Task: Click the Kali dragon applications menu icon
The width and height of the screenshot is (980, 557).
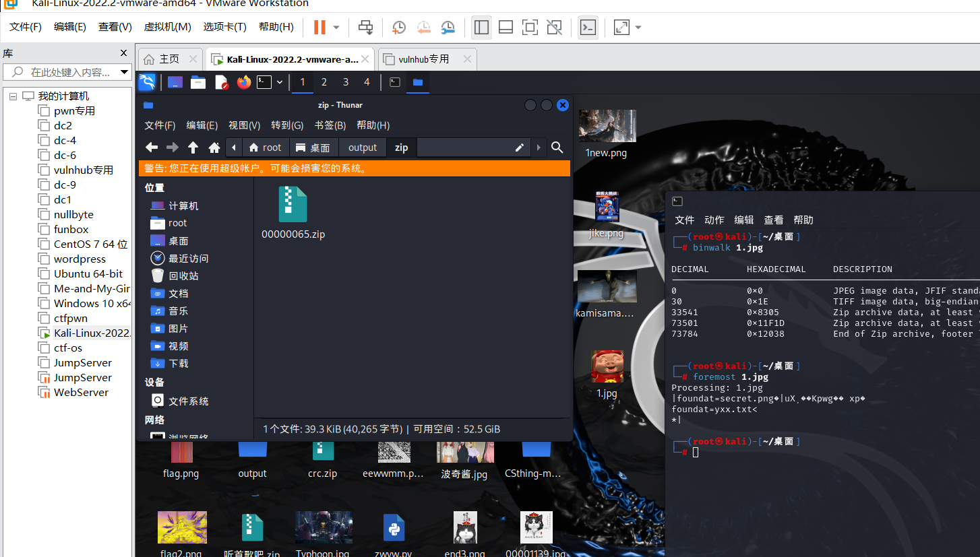Action: [147, 82]
